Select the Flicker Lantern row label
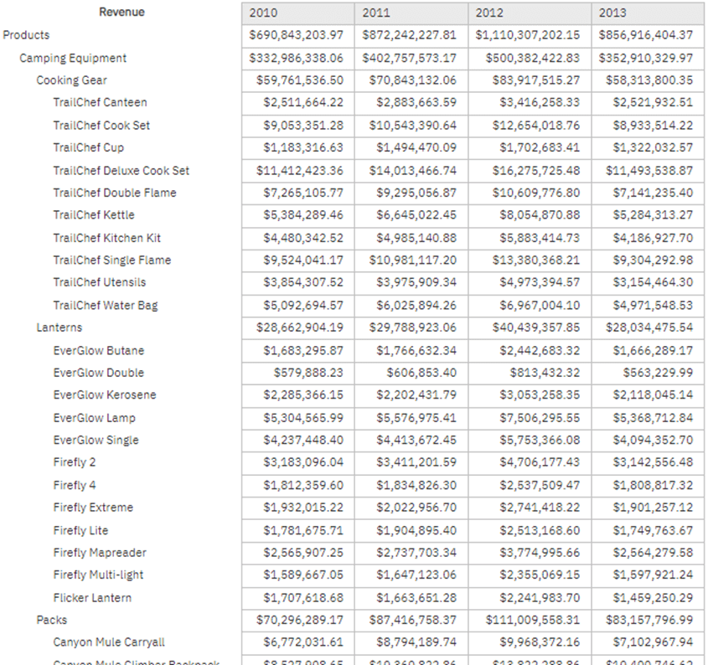The width and height of the screenshot is (708, 665). 92,598
